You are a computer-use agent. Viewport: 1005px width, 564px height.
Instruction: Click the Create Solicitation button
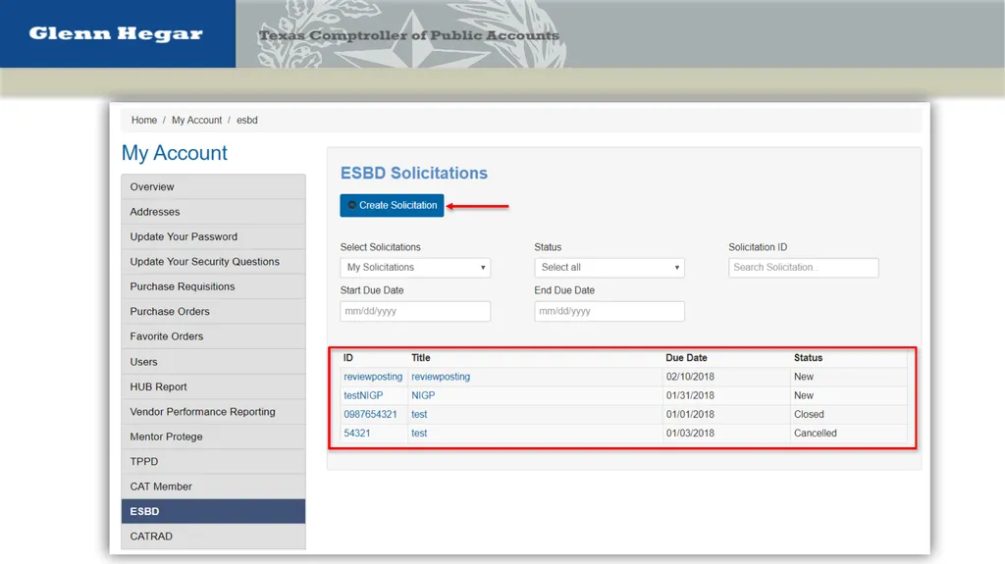pos(392,205)
